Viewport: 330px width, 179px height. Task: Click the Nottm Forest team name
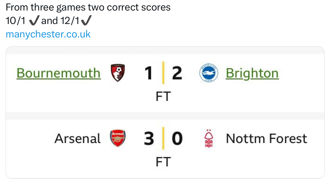point(266,139)
